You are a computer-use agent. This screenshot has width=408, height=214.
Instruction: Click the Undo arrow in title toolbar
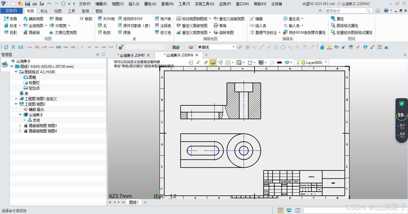pyautogui.click(x=49, y=4)
